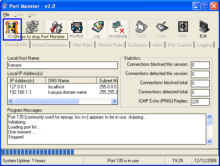
Task: Click the IP list scrollbar right arrow
Action: (114, 101)
